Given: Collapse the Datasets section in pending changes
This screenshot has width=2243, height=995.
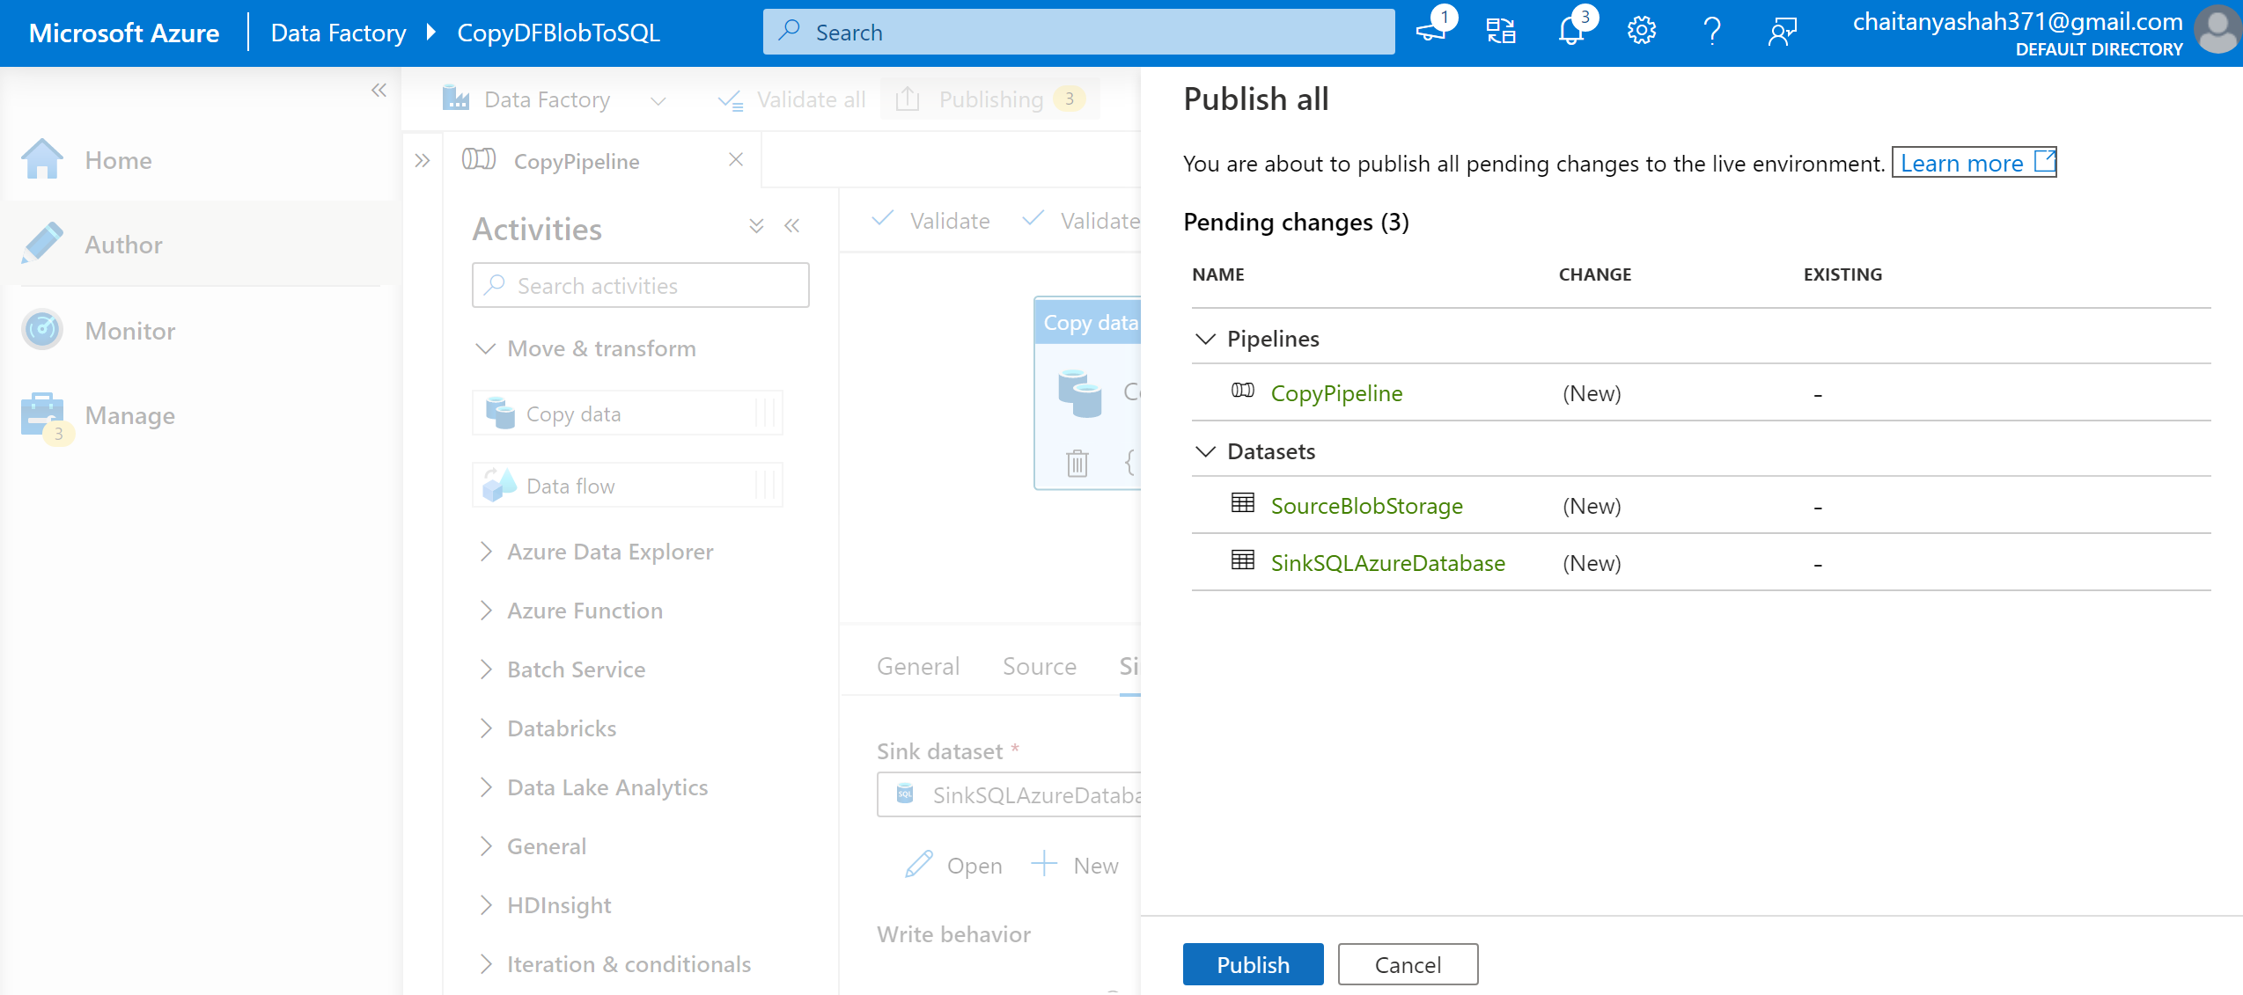Looking at the screenshot, I should [x=1206, y=451].
